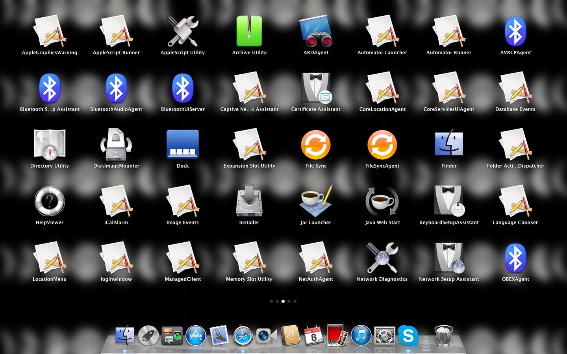Launch Mail from the Dock

pyautogui.click(x=219, y=336)
